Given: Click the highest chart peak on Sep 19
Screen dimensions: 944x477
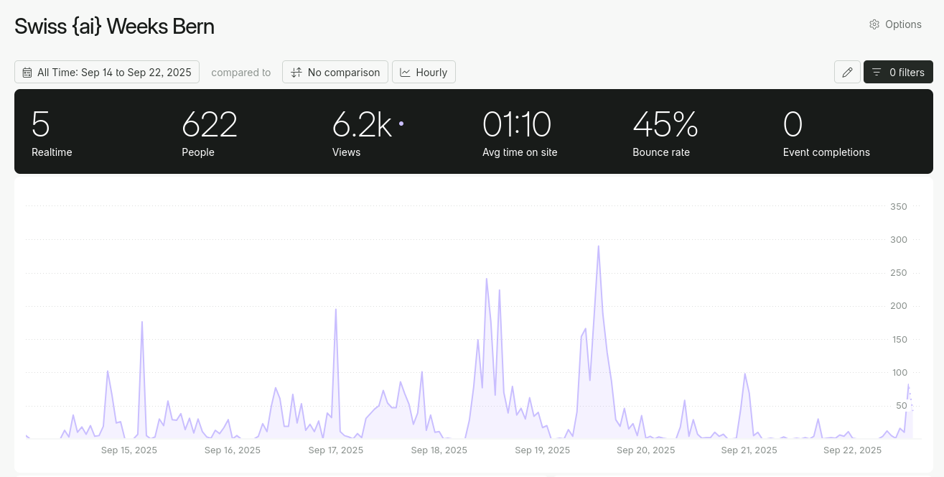Looking at the screenshot, I should (599, 246).
